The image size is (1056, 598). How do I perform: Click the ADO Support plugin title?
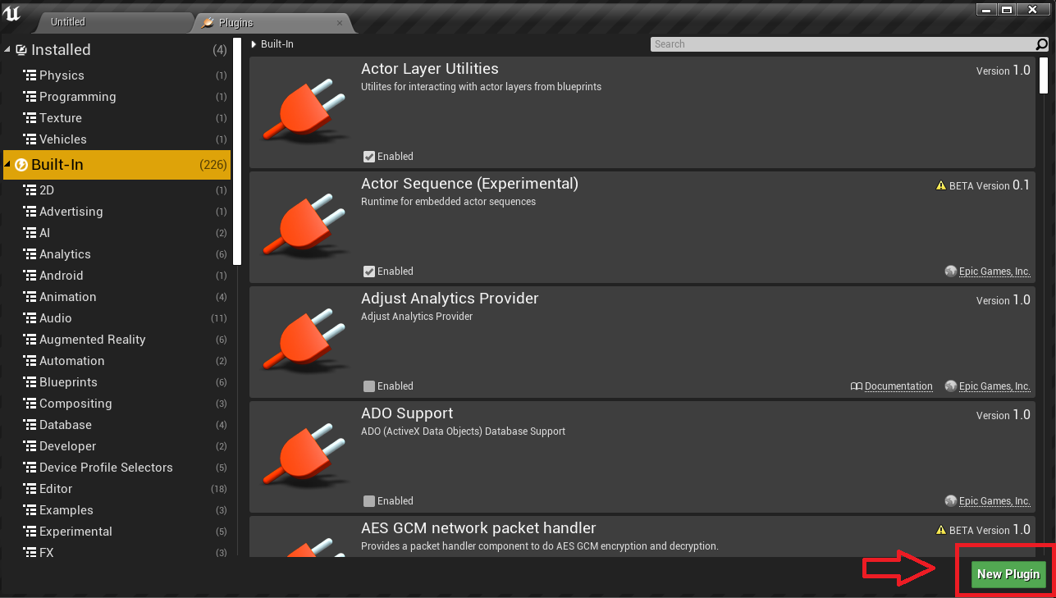[x=407, y=413]
